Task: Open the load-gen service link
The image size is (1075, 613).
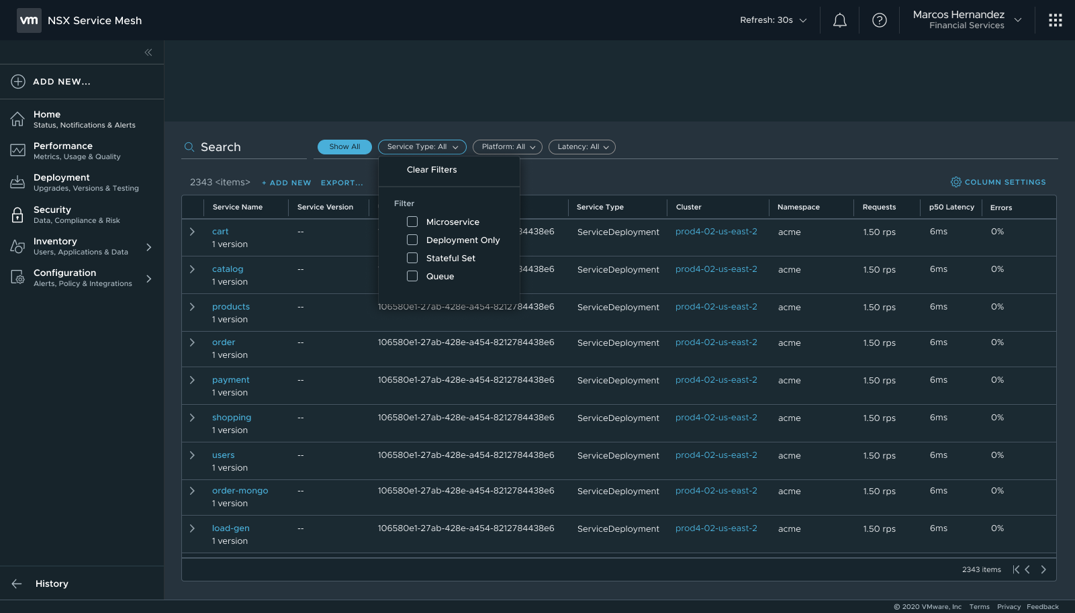Action: tap(231, 528)
